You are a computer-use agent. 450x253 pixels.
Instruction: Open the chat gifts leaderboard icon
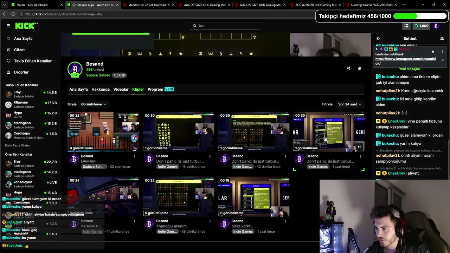point(442,38)
